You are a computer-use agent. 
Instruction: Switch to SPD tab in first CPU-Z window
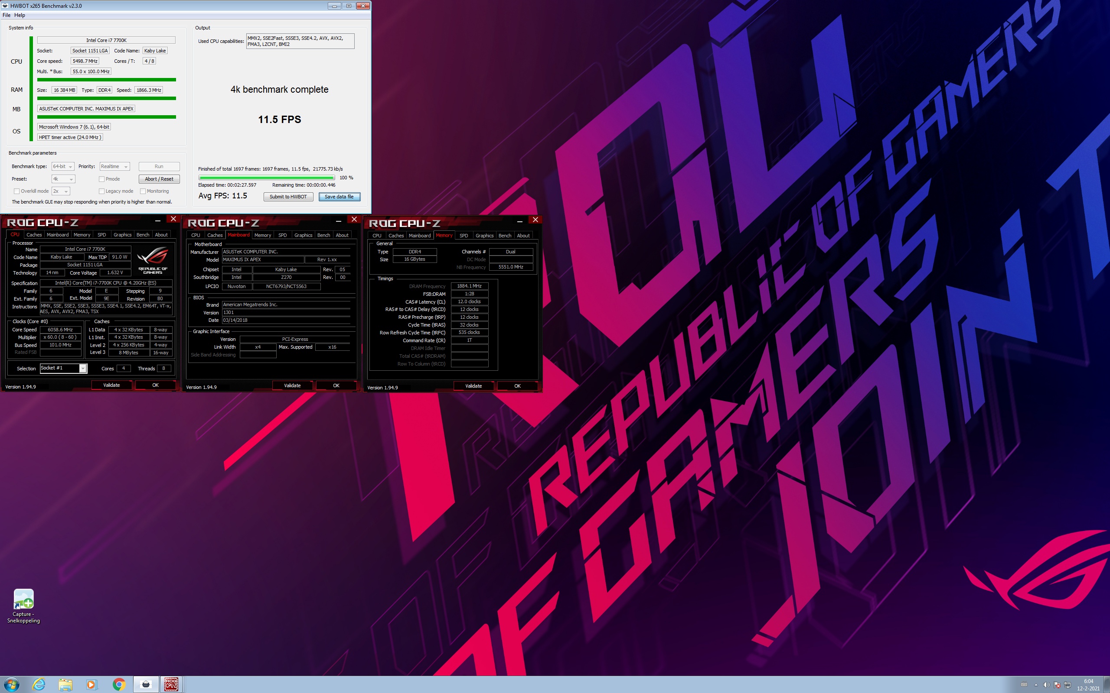pyautogui.click(x=101, y=235)
